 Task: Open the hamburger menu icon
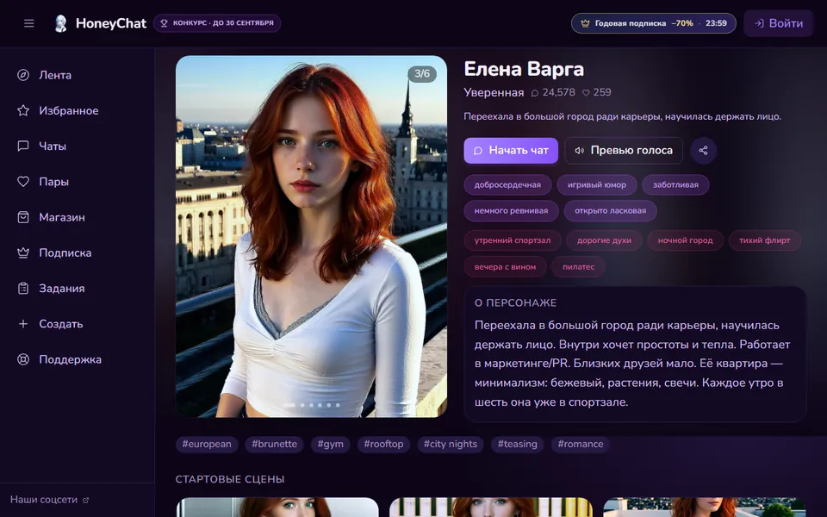(x=29, y=23)
